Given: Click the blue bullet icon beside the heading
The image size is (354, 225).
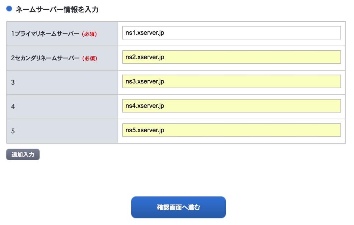Looking at the screenshot, I should [9, 9].
